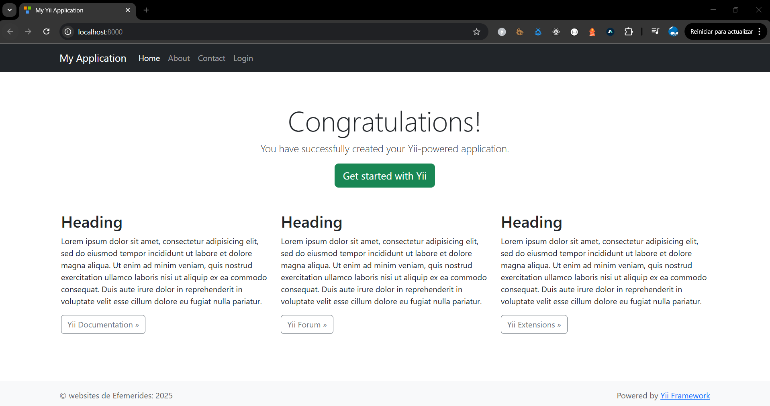View site information icon in address bar

tap(68, 32)
